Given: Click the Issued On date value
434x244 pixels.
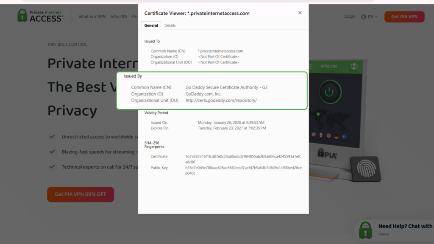Looking at the screenshot, I should pyautogui.click(x=231, y=122).
